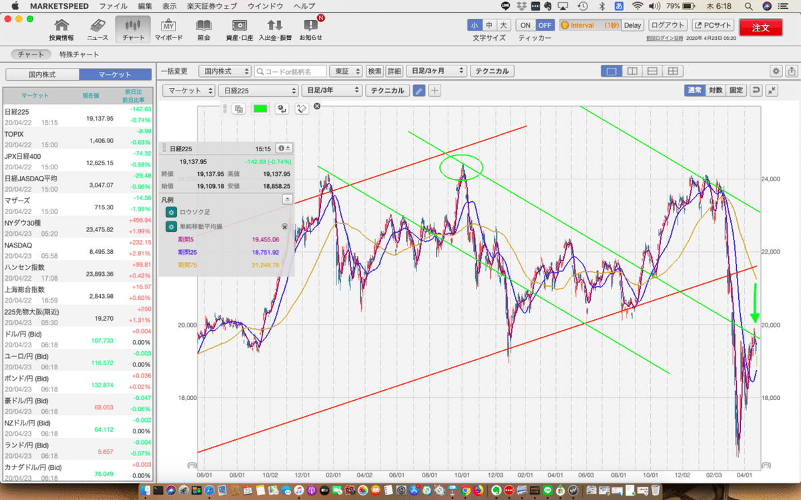Click the コードor銘柄名 search field

pos(291,71)
